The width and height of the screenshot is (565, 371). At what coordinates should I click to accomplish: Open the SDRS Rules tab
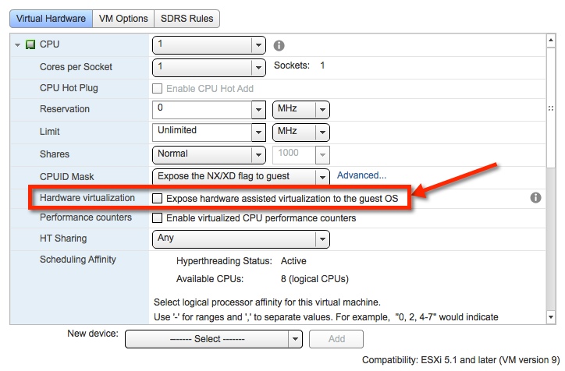click(187, 19)
